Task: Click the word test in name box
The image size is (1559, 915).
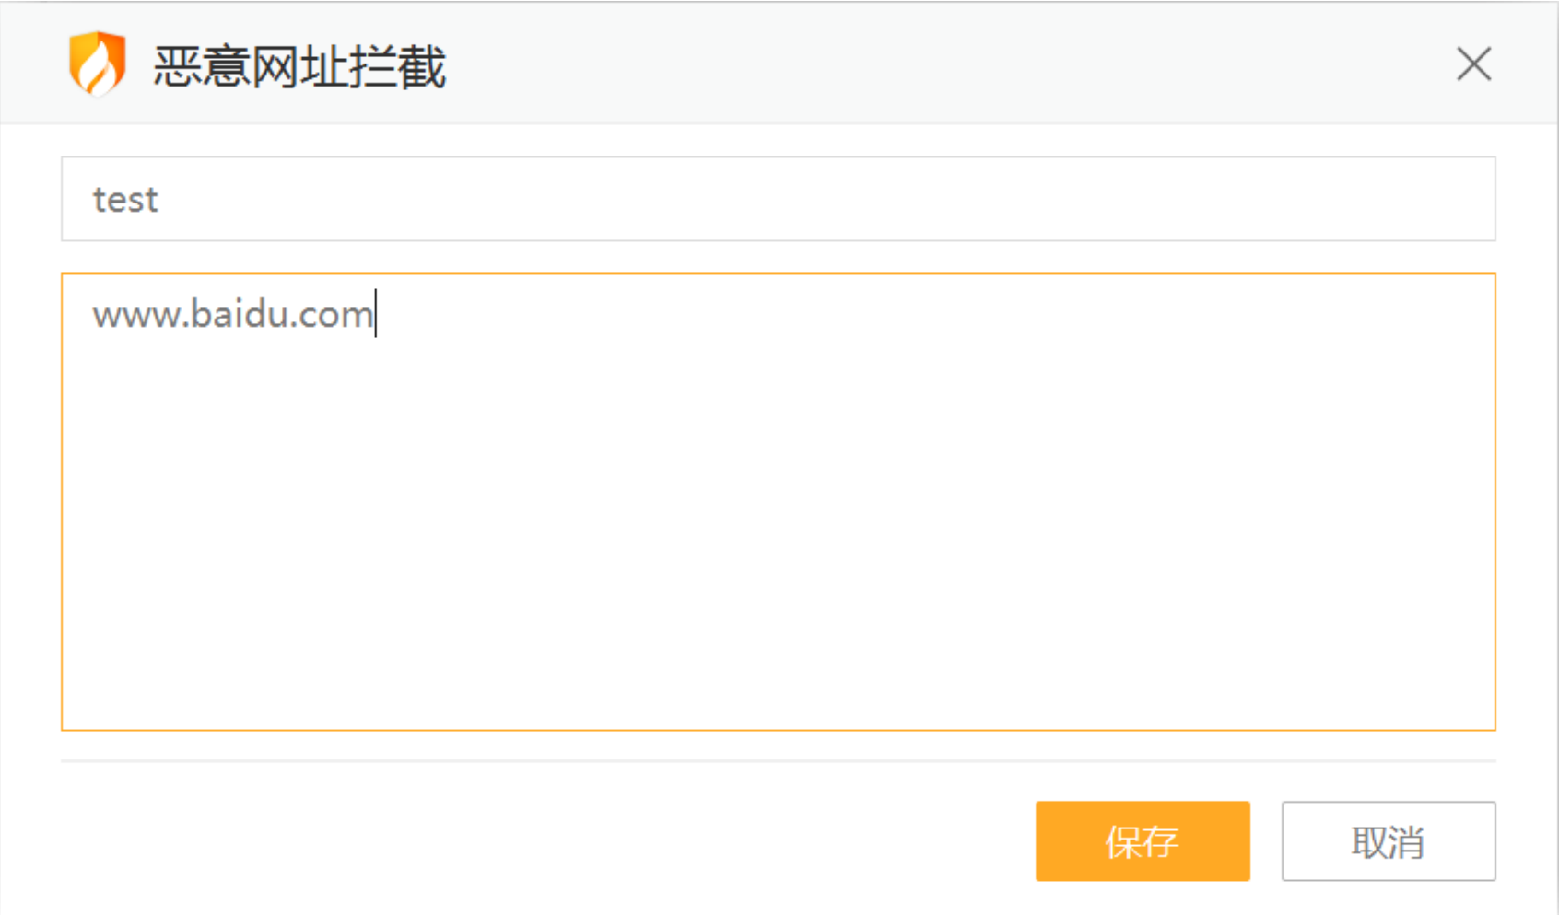Action: (125, 200)
